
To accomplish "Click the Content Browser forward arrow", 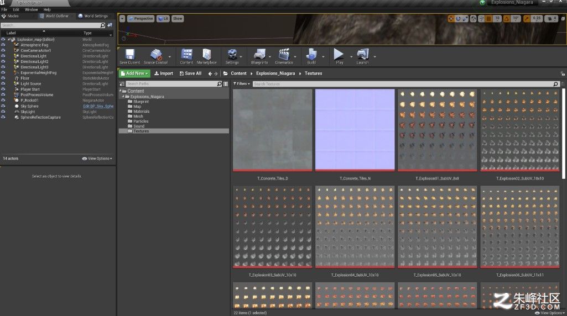I will [216, 73].
